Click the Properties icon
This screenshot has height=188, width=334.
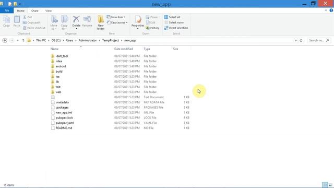pos(138,20)
